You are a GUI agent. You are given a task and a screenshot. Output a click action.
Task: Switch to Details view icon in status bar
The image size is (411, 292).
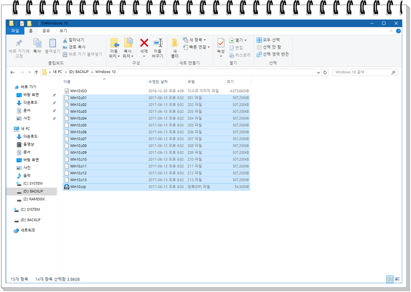point(390,279)
